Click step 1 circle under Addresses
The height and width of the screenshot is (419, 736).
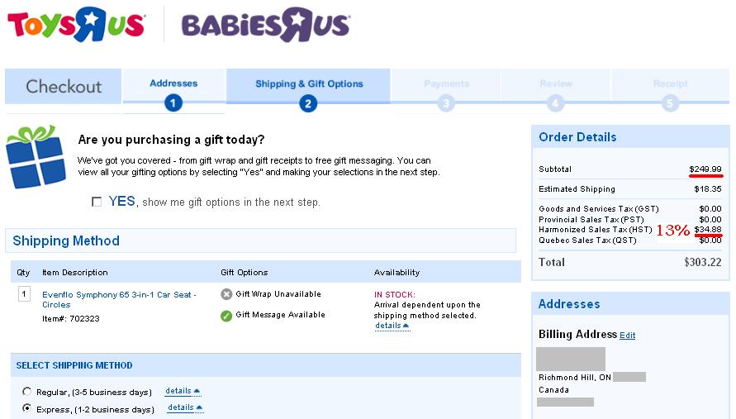point(173,102)
